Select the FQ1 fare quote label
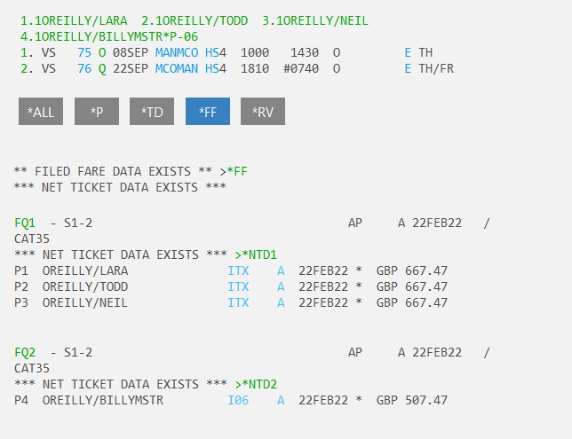 (25, 223)
